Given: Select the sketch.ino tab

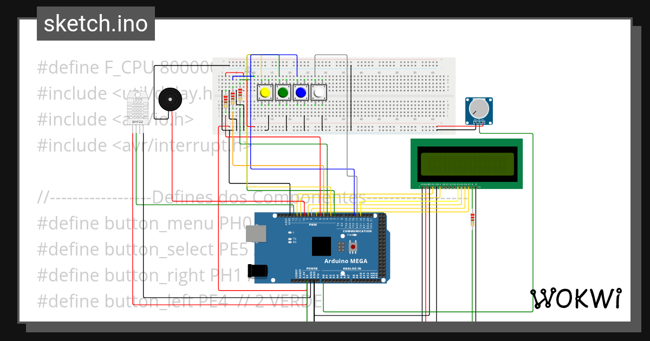Looking at the screenshot, I should click(95, 23).
